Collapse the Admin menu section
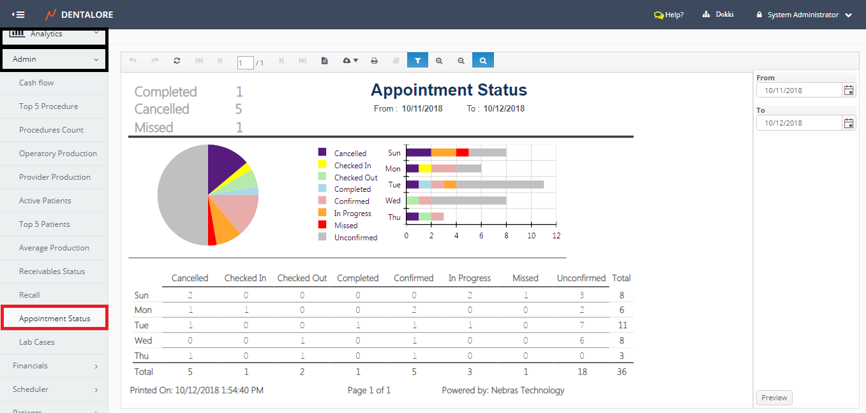 pos(54,59)
